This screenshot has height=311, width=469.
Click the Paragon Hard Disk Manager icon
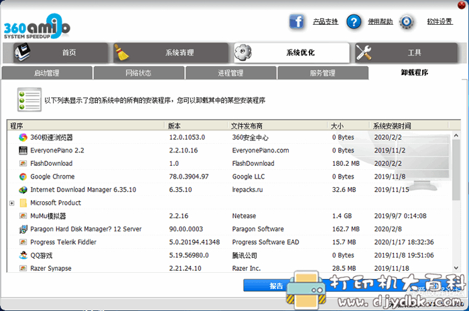coord(23,229)
